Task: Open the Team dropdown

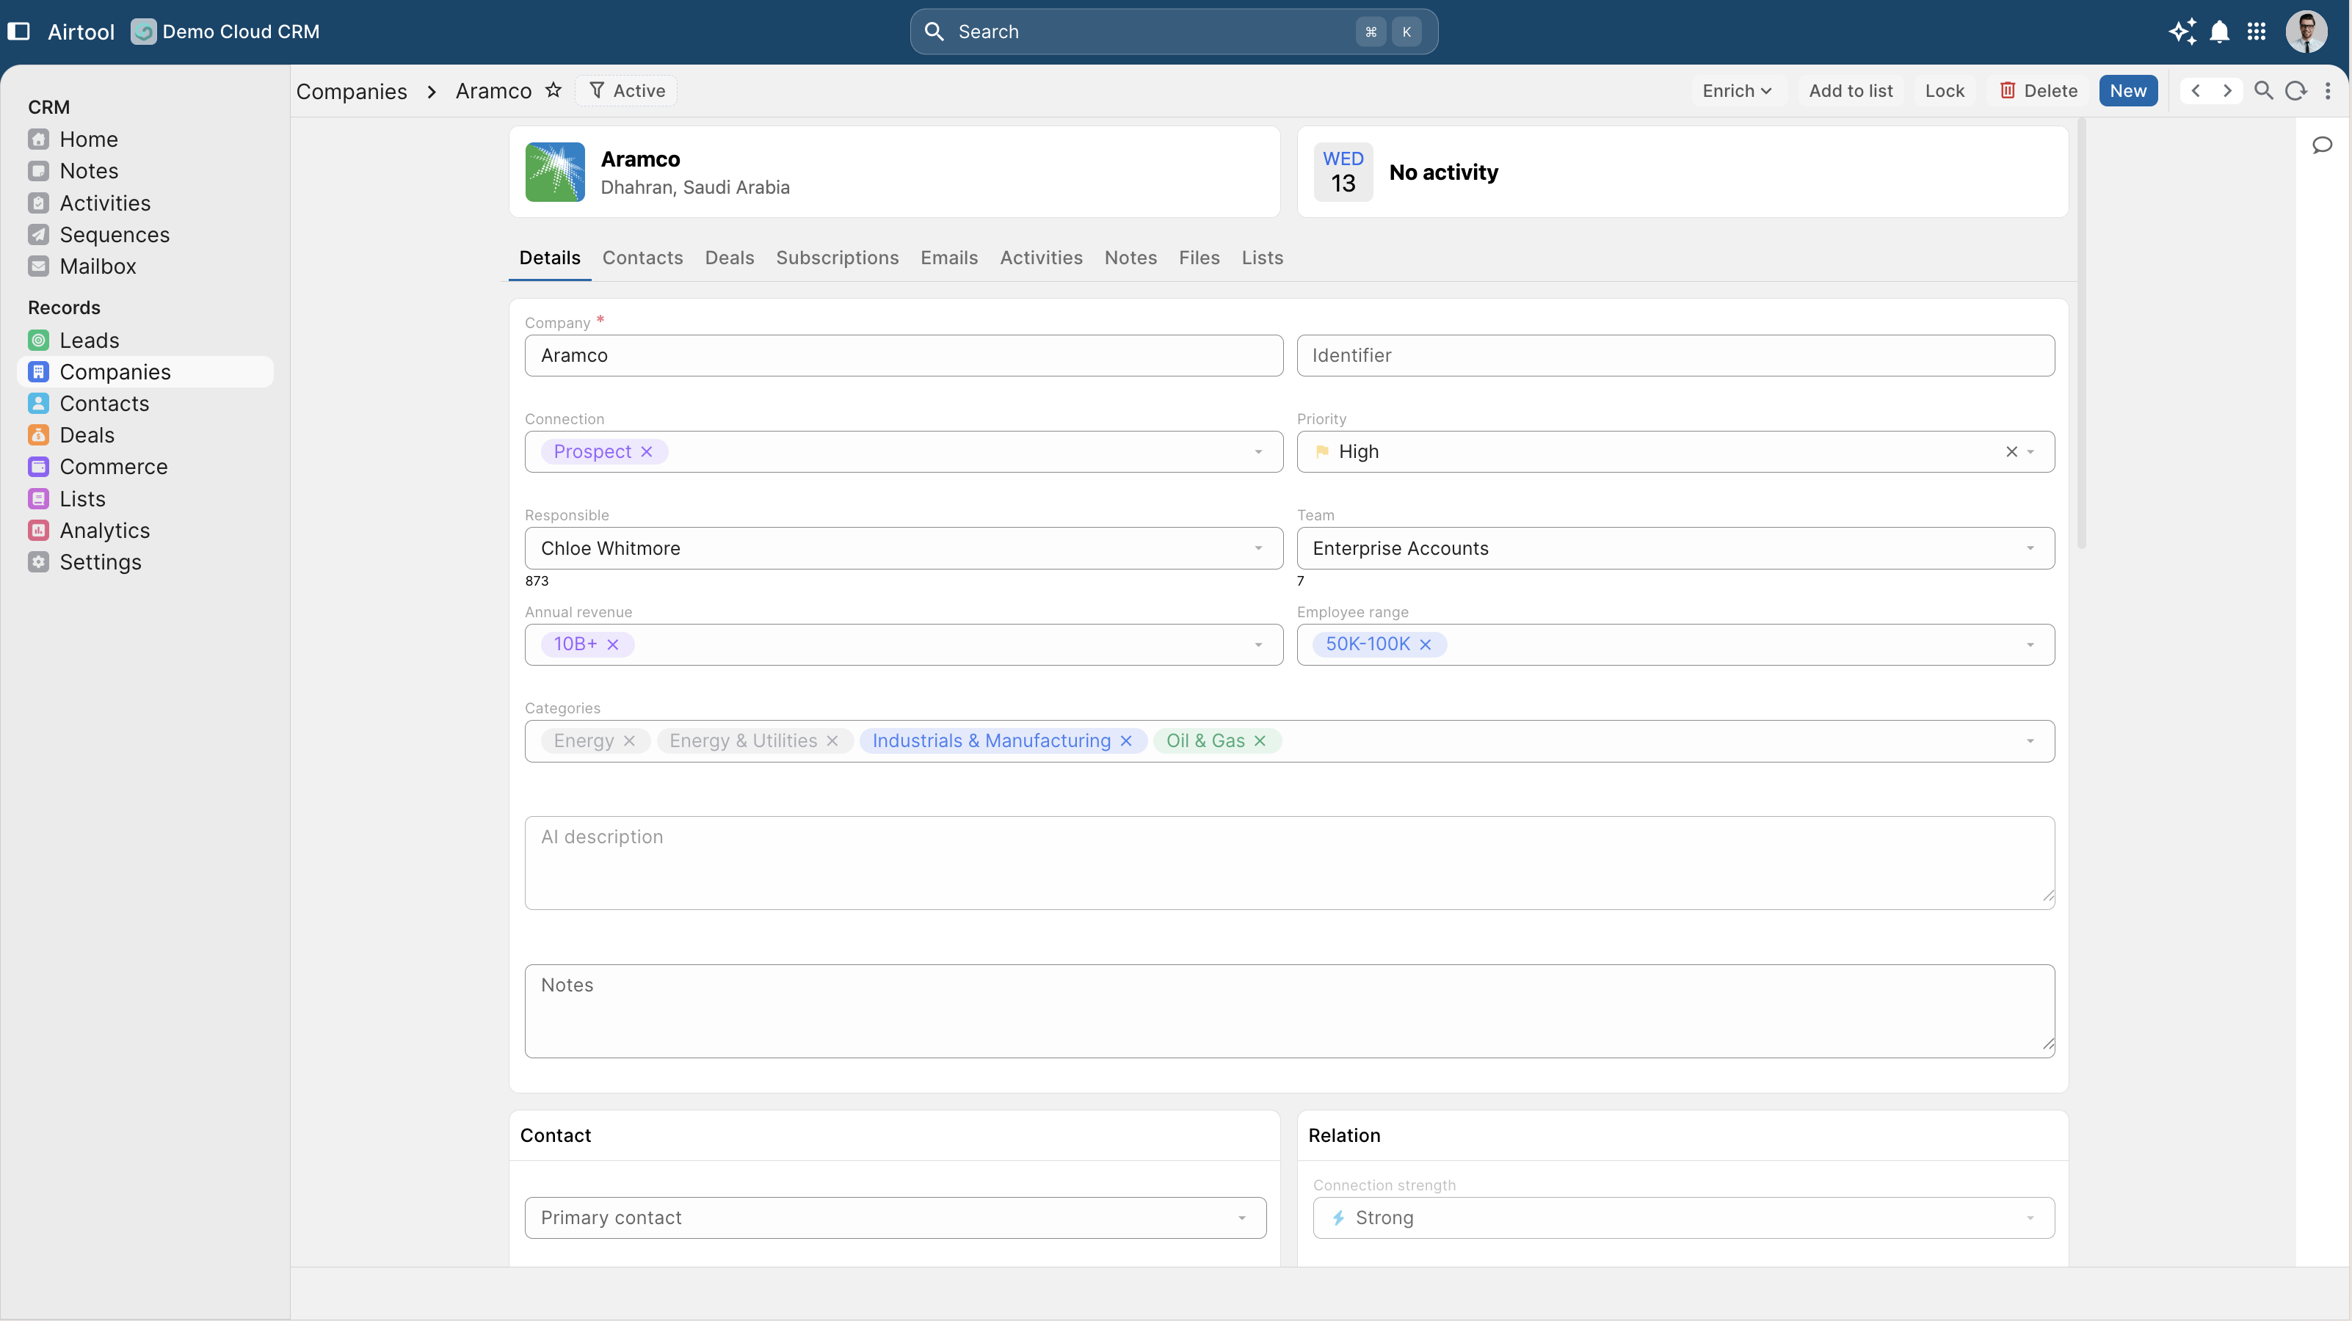Action: pos(1675,549)
